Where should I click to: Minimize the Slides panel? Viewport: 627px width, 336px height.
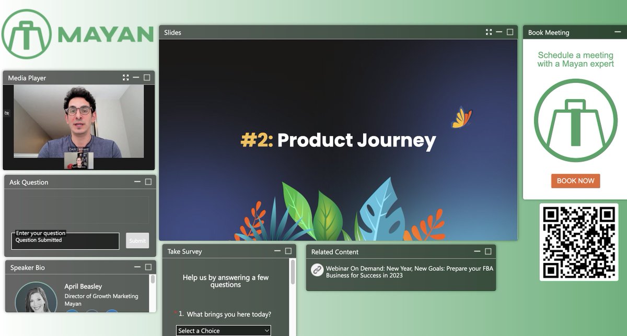(x=500, y=32)
